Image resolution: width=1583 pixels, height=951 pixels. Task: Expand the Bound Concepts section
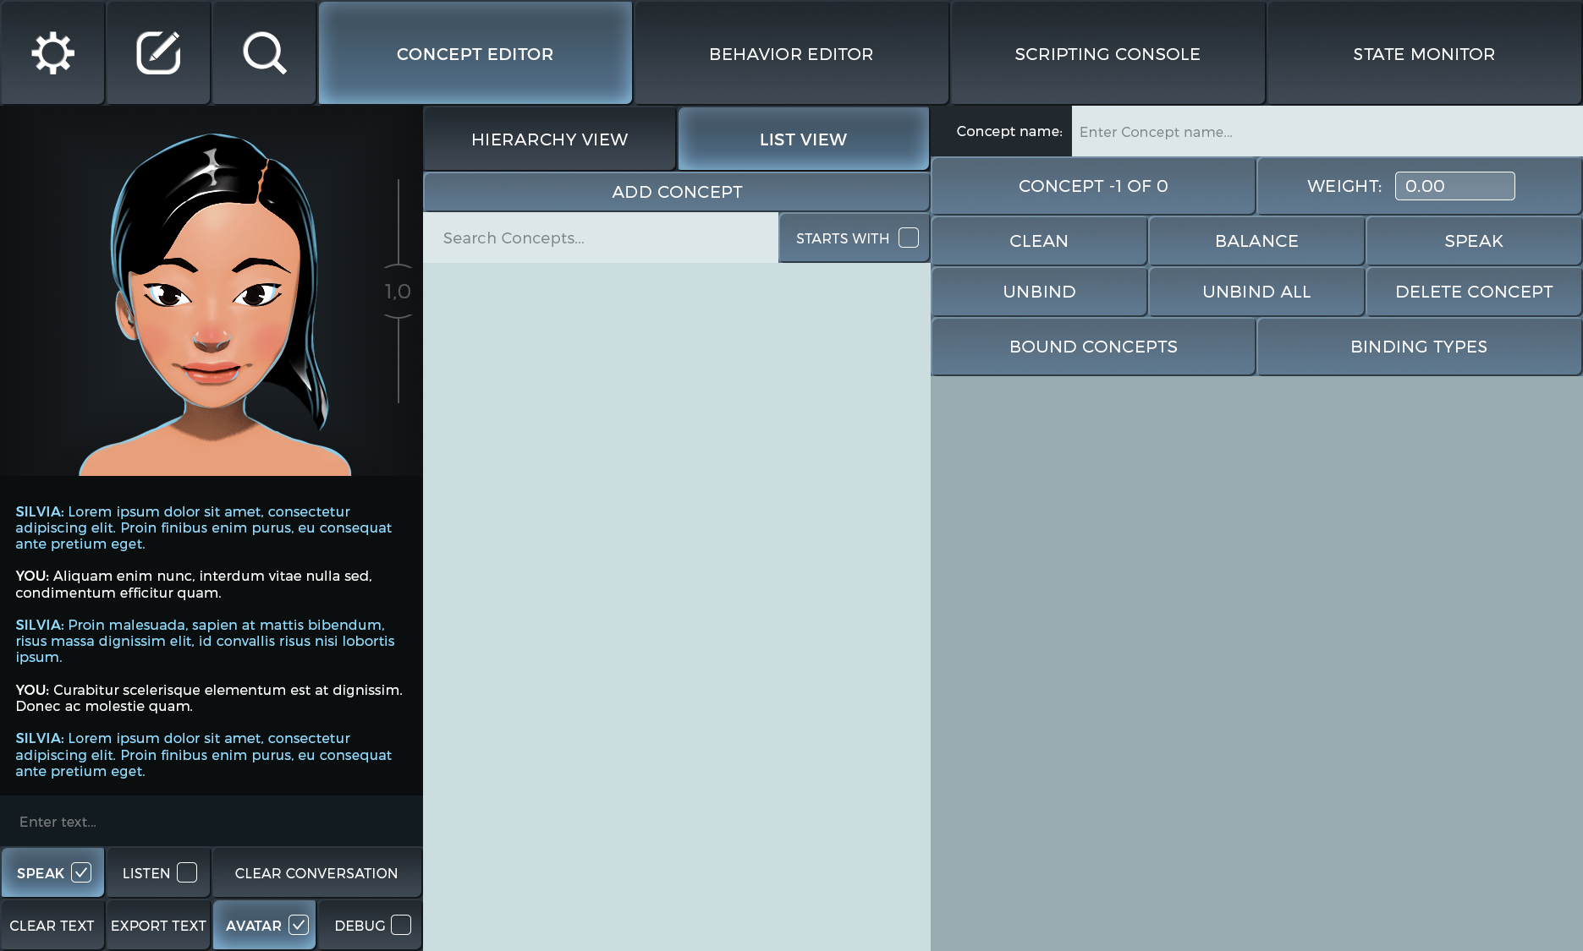(1092, 347)
